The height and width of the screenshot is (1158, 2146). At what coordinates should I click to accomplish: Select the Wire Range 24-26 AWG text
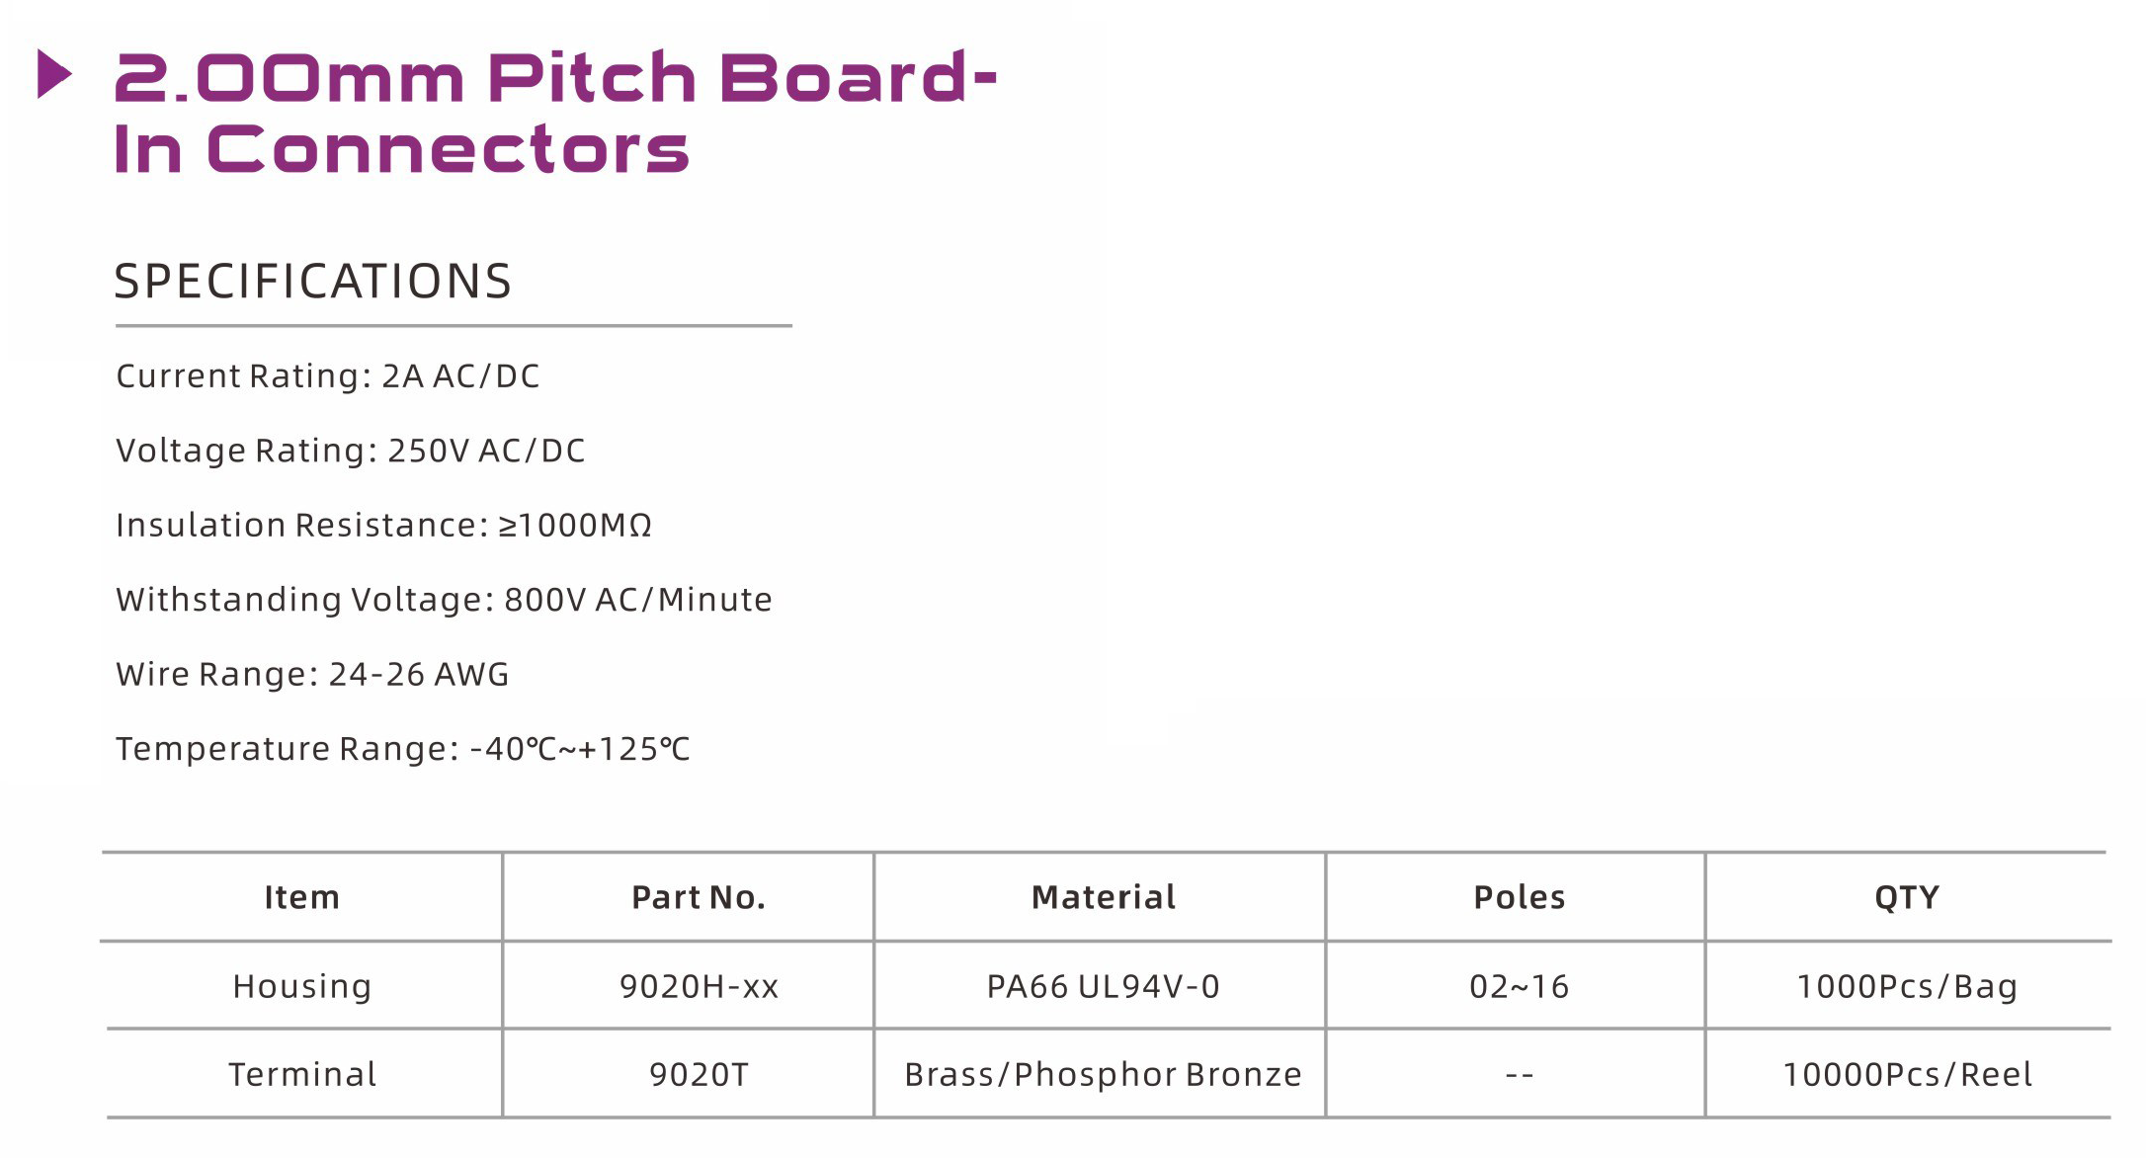coord(312,675)
